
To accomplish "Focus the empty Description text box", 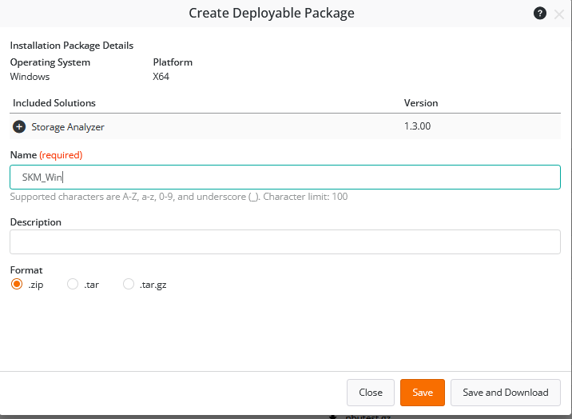I will point(285,241).
